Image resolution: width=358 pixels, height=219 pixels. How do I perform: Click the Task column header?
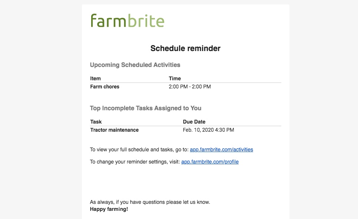click(96, 122)
